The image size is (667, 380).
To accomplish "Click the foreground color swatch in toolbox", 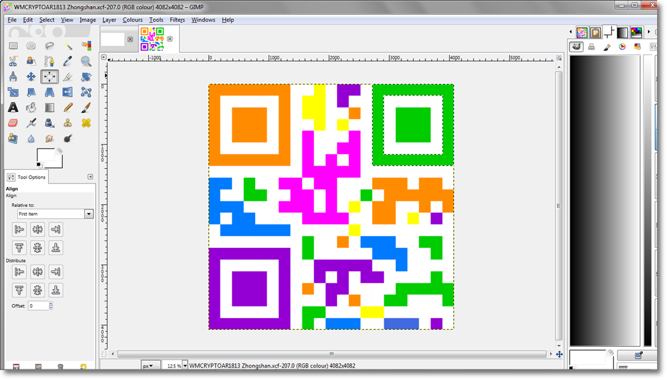I will click(x=46, y=155).
